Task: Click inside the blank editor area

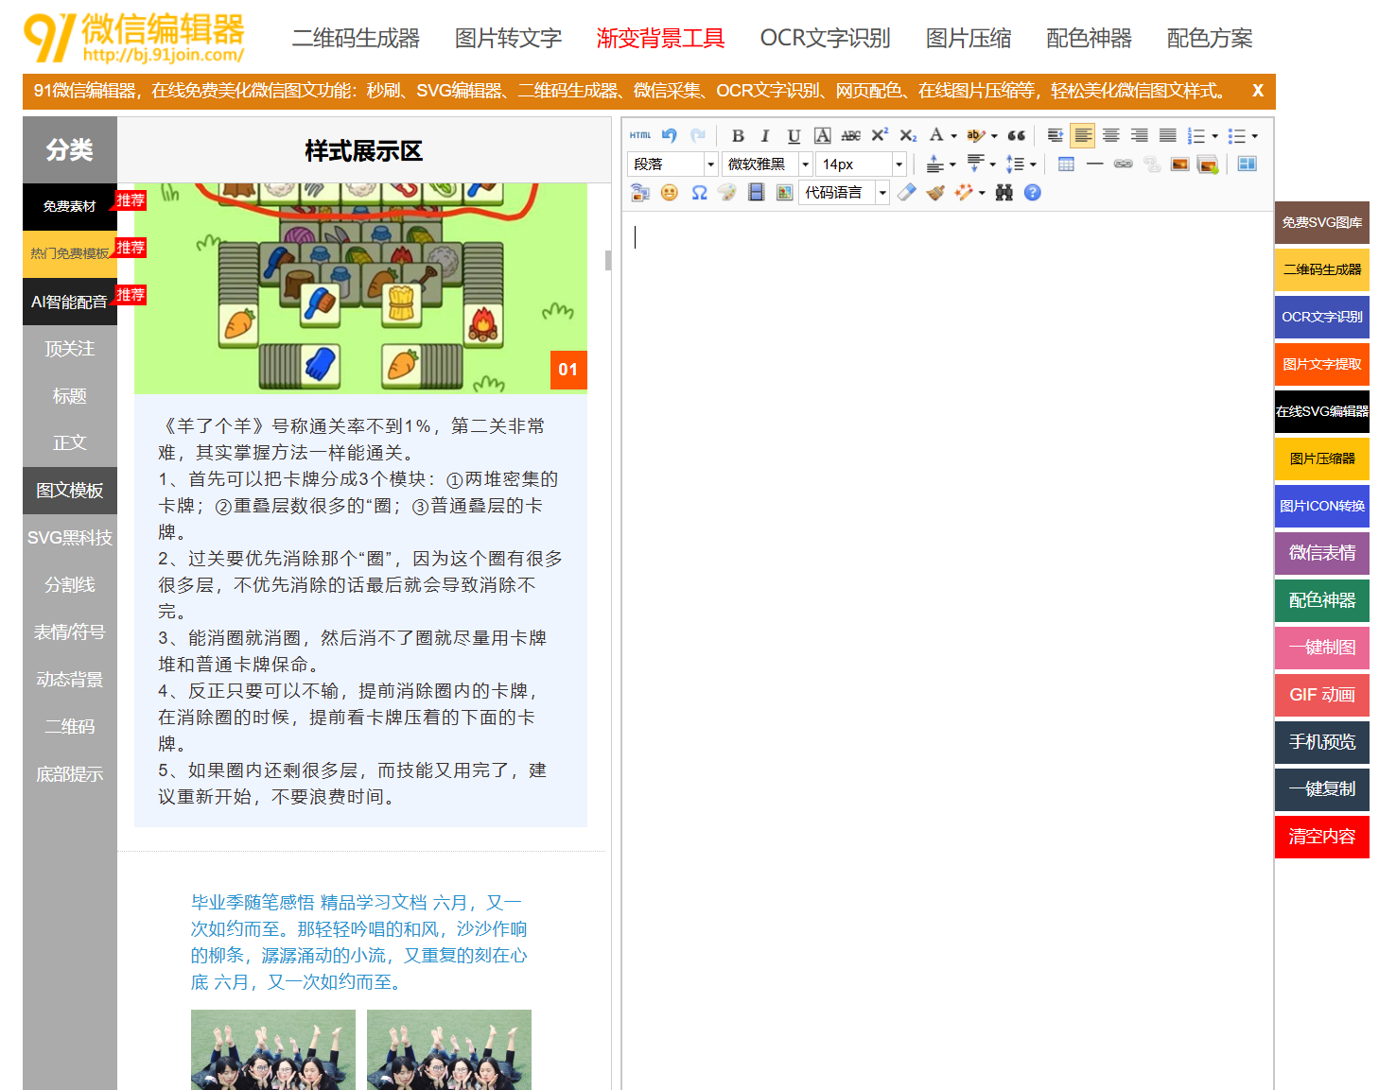Action: [x=947, y=650]
